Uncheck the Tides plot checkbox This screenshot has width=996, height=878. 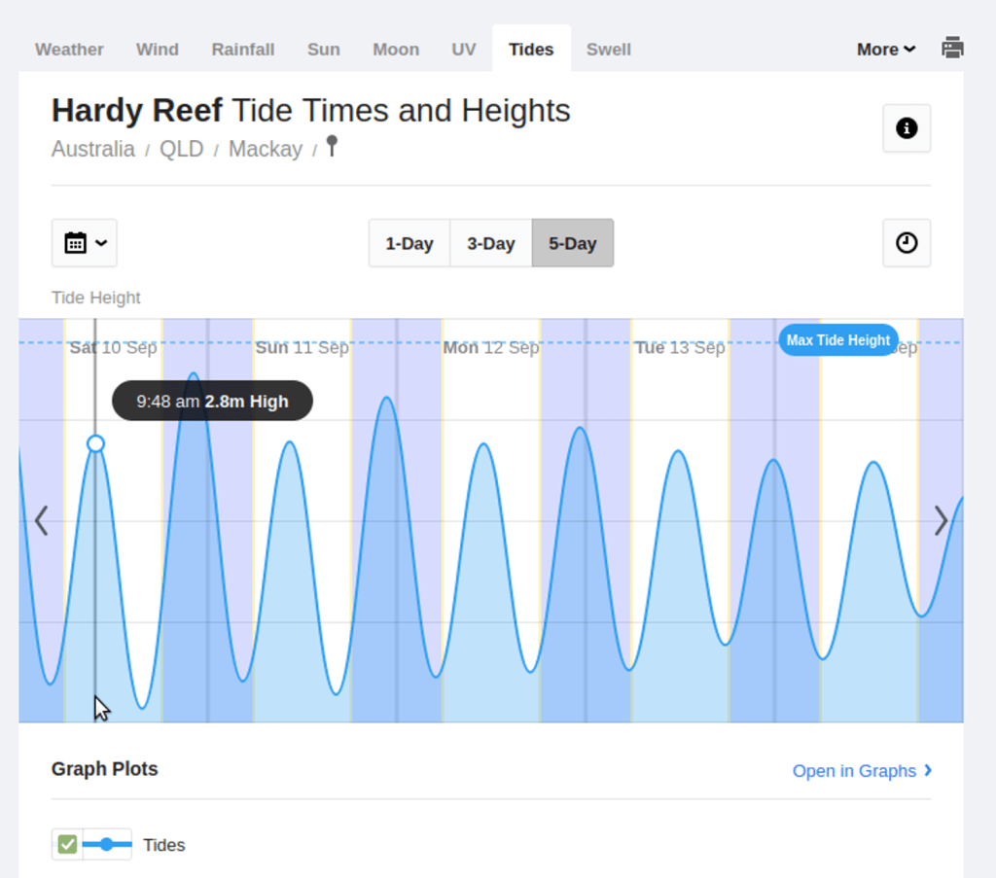(67, 845)
